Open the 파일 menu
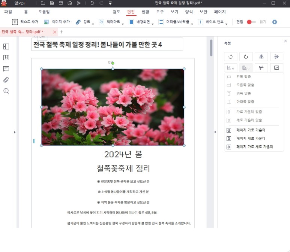Screen dimensions: 290x252 coord(8,12)
